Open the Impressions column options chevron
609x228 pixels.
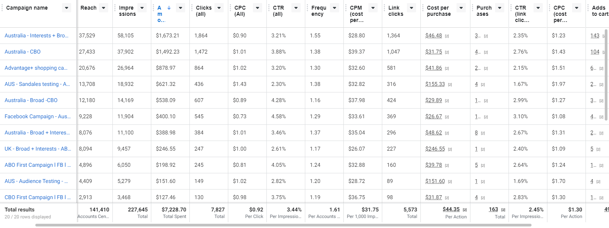coord(142,7)
